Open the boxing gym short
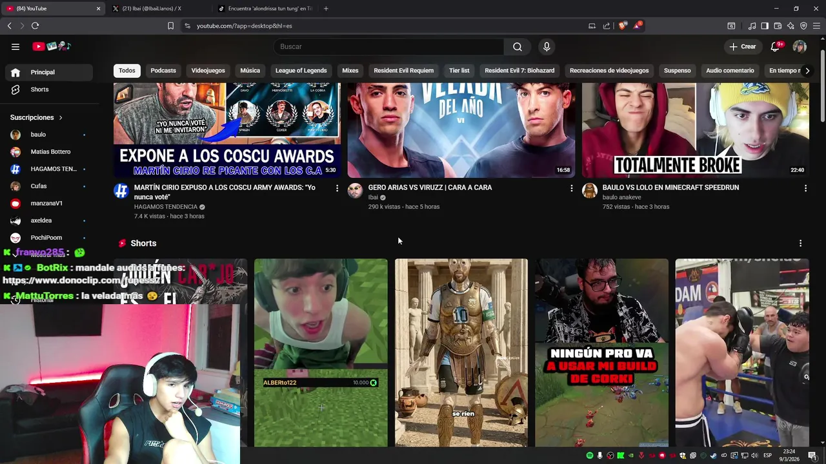 (x=742, y=353)
